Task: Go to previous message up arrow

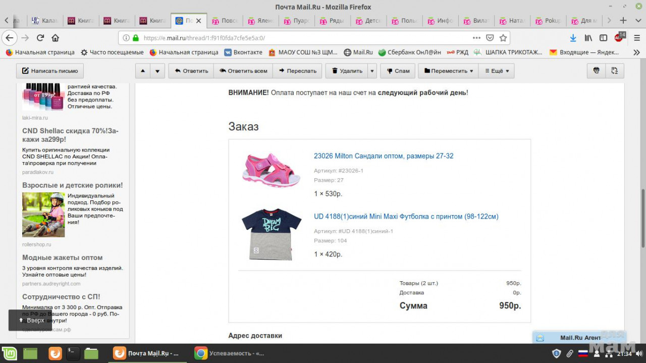Action: 143,71
